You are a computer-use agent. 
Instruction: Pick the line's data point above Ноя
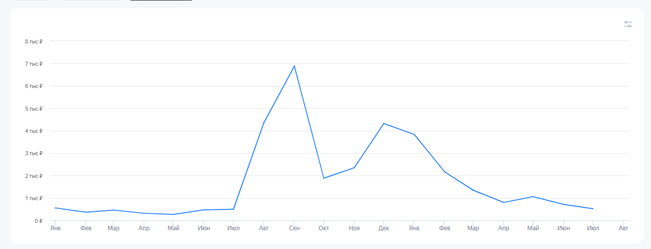click(354, 167)
